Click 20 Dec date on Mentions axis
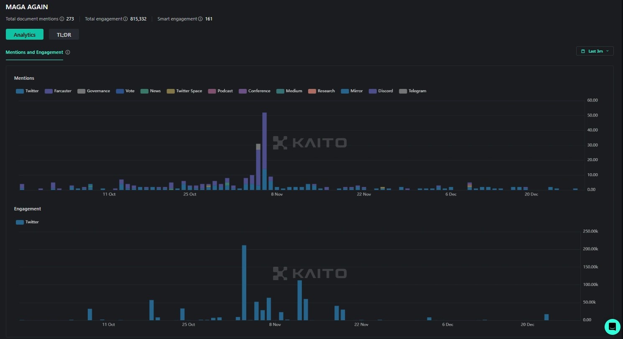 click(531, 195)
